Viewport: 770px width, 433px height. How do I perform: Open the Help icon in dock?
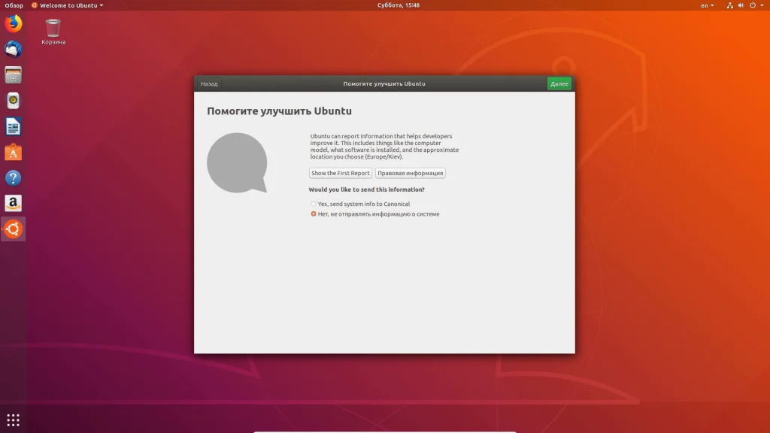14,177
